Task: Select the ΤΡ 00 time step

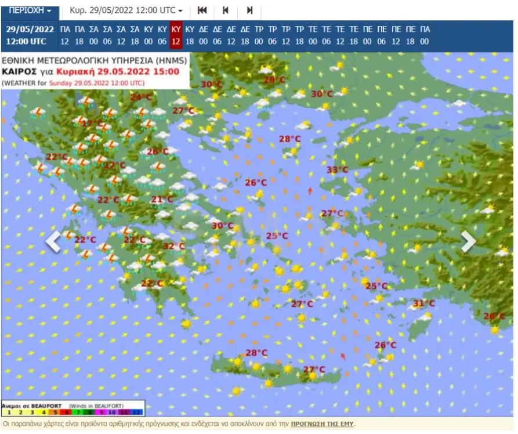Action: point(259,35)
